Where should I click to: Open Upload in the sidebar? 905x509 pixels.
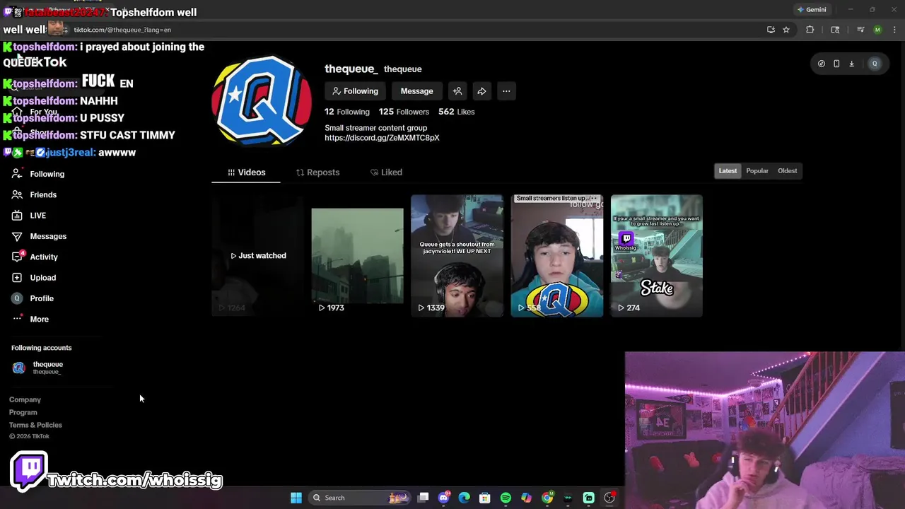[42, 278]
